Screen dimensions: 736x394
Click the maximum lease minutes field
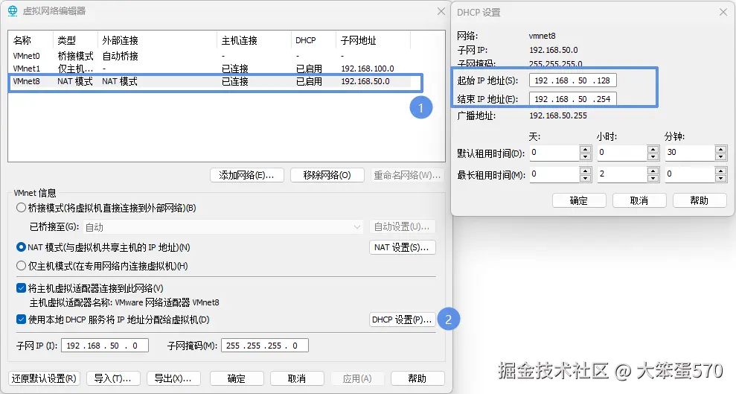[690, 174]
